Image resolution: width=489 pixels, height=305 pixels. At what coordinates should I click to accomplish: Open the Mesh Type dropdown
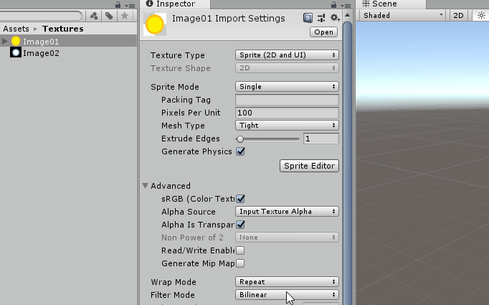pyautogui.click(x=287, y=125)
